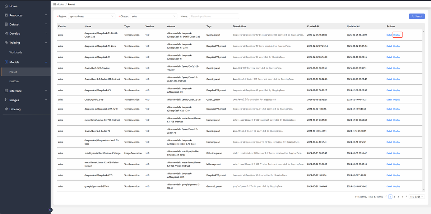This screenshot has height=214, width=431.
Task: Click the Models breadcrumb link
Action: coord(60,4)
